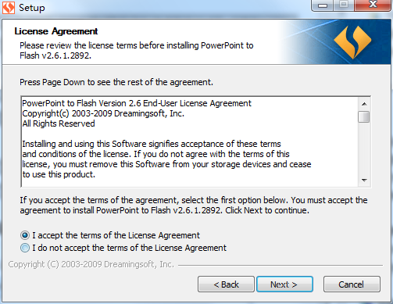Select 'I accept the terms' radio button
Screen dimensions: 393x304
(25, 235)
